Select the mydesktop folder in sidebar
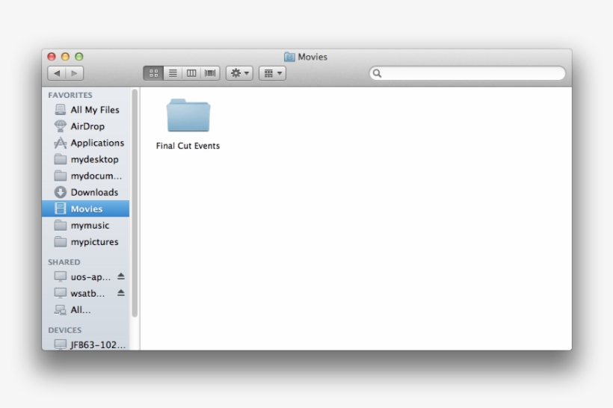The width and height of the screenshot is (613, 408). (94, 159)
